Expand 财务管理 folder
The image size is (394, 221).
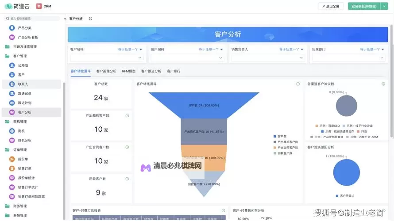16,206
